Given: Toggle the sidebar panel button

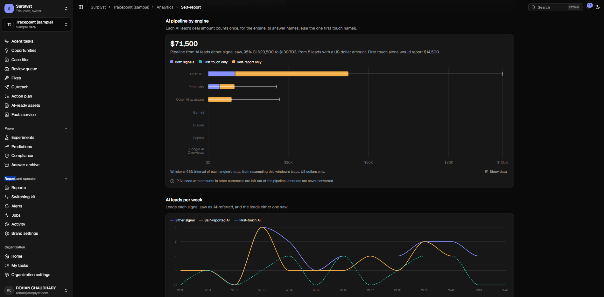Looking at the screenshot, I should [81, 7].
